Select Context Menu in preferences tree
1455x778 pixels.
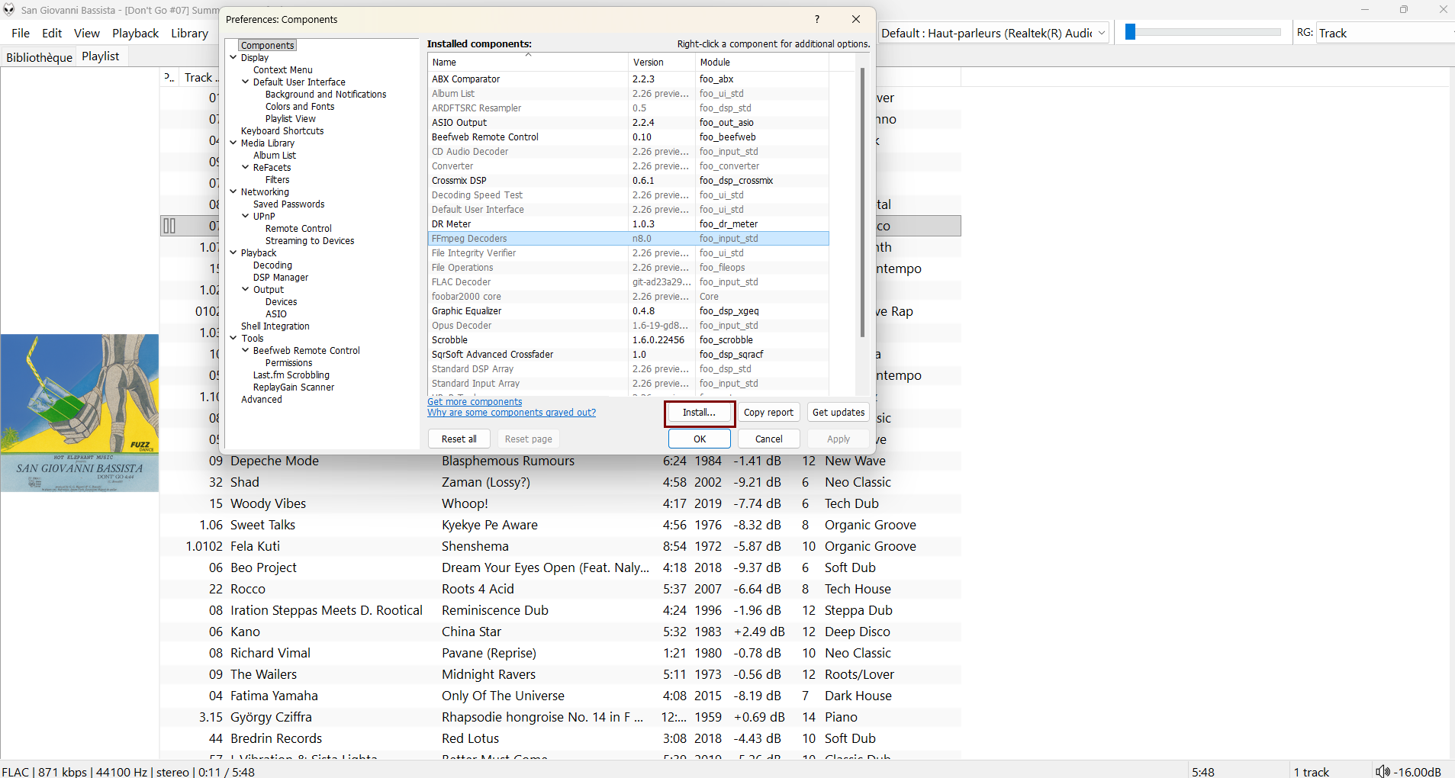283,69
